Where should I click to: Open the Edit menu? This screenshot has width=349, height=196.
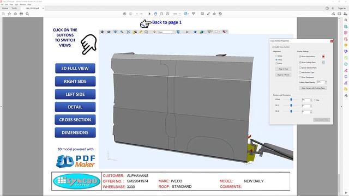point(7,4)
